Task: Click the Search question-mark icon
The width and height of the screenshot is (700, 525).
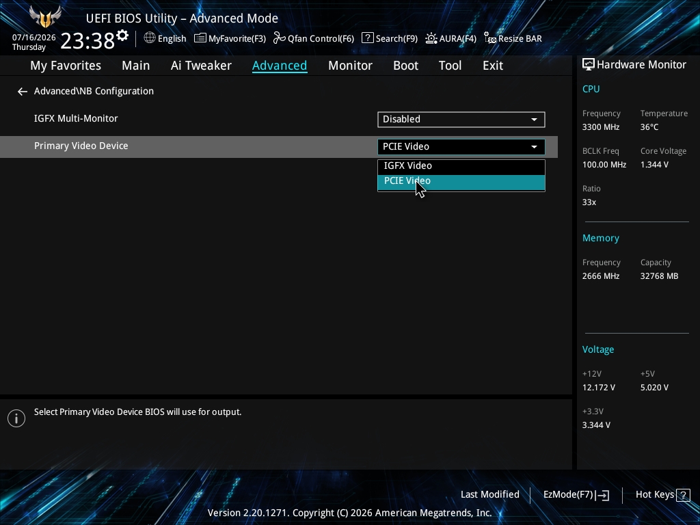Action: coord(367,38)
